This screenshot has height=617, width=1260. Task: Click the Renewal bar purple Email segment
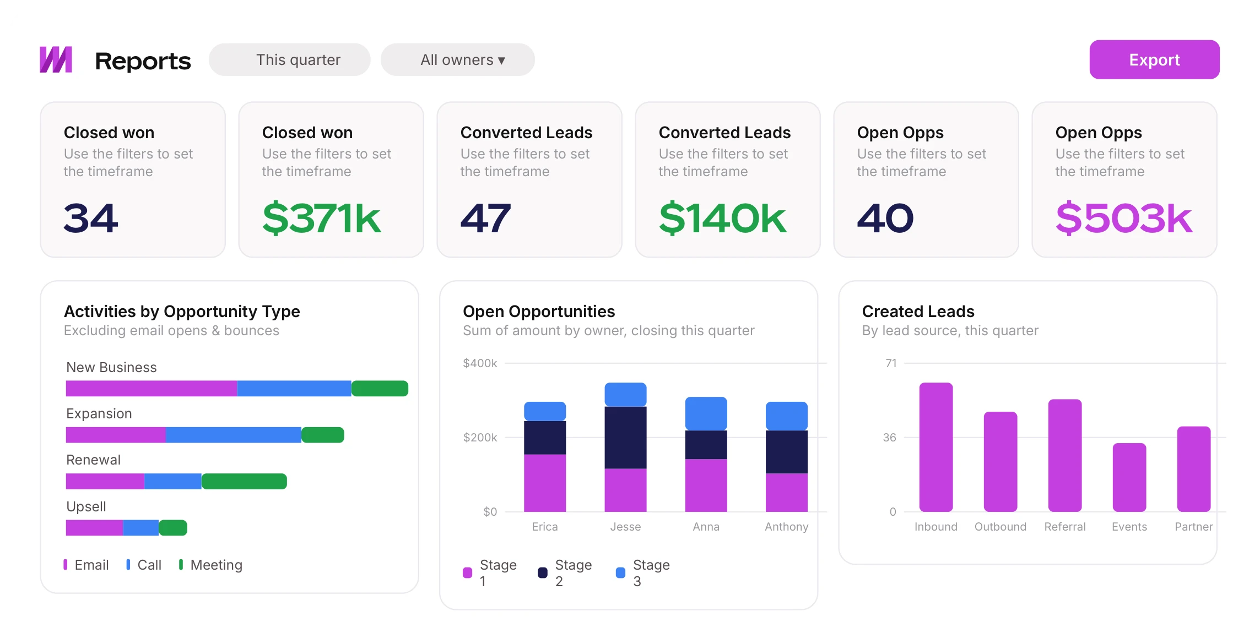click(x=105, y=481)
